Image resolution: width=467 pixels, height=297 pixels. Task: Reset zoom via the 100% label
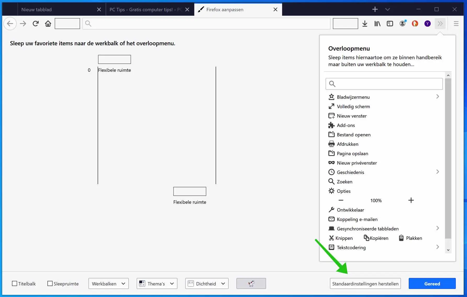click(376, 200)
